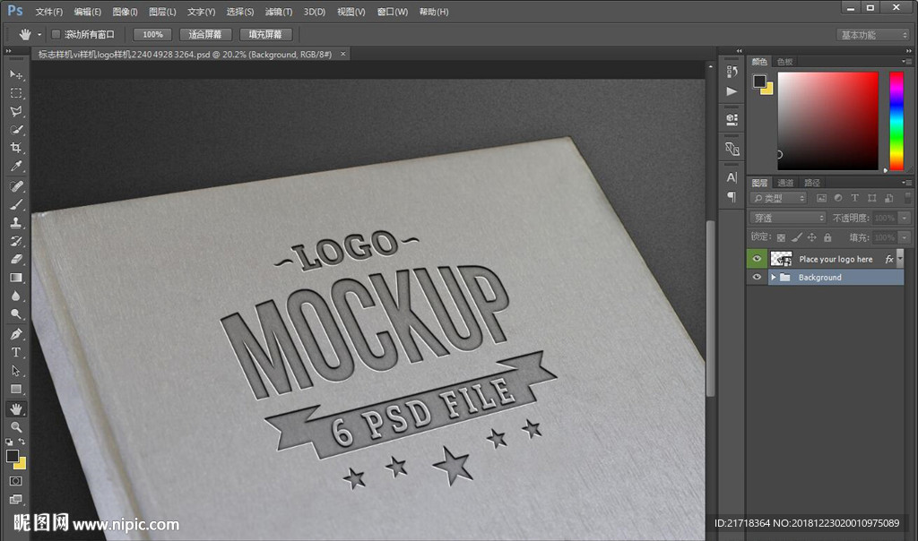Screen dimensions: 918x541
Task: Select the Horizontal Type tool
Action: tap(16, 352)
